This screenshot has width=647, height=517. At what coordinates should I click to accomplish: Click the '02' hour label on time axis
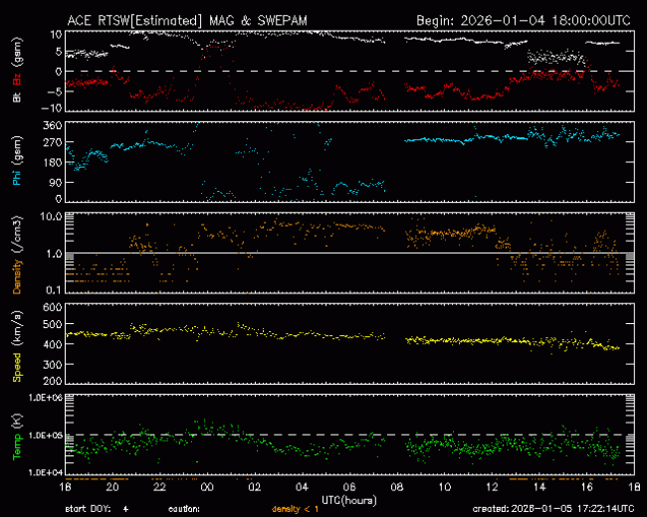click(255, 487)
